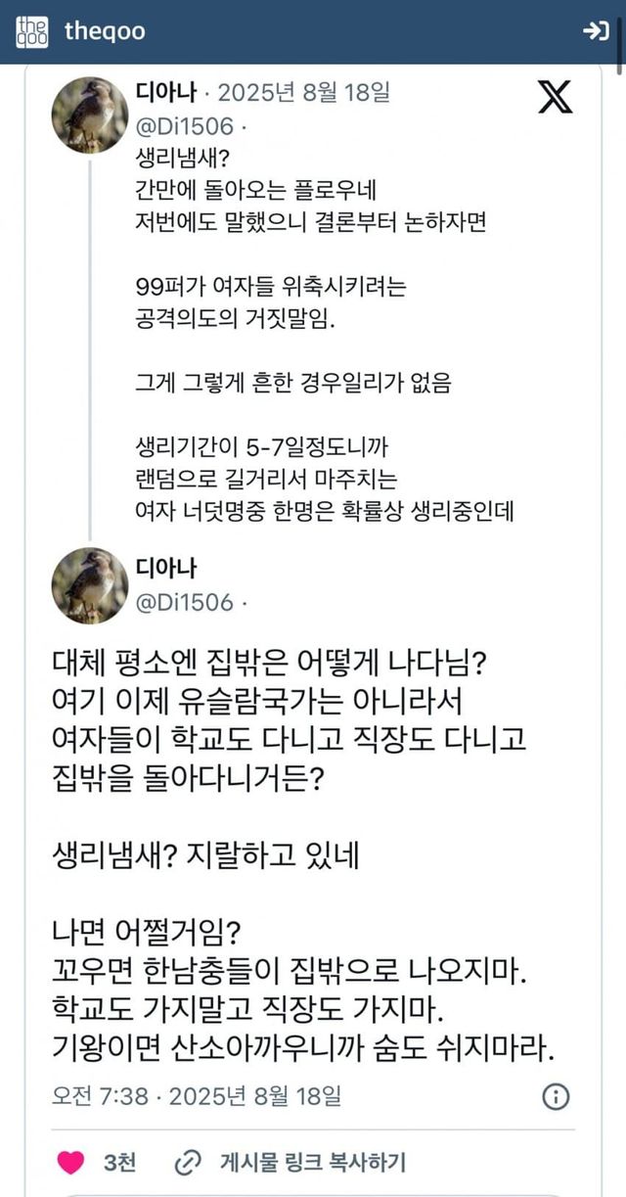The image size is (626, 1197).
Task: Click the top tweet's duck profile avatar
Action: click(x=89, y=115)
